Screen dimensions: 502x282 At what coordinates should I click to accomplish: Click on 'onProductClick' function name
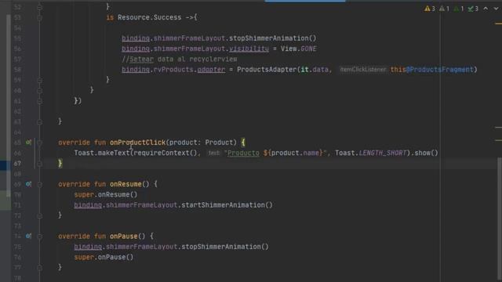[x=138, y=143]
